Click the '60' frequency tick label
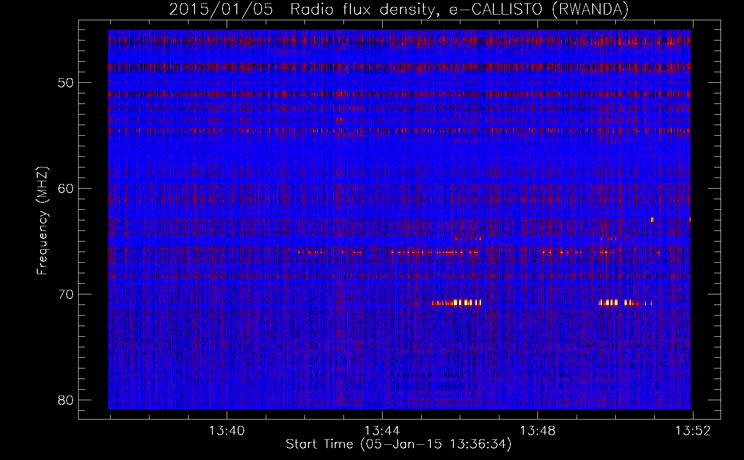 (x=66, y=188)
